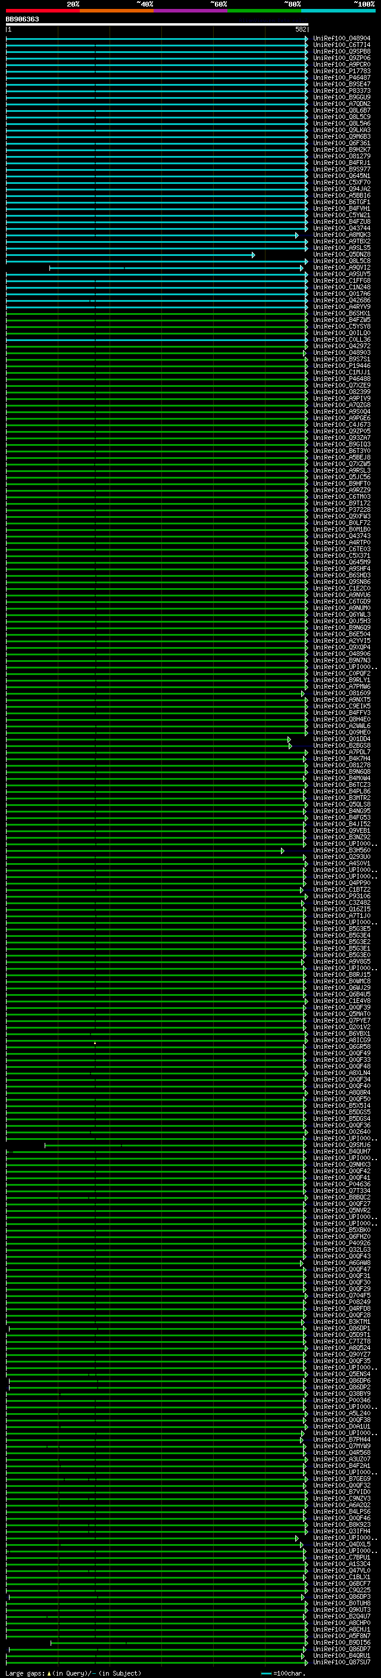Screen dimensions: 381x1678
Task: Select the UniRef100_P00346 label
Action: [342, 1401]
